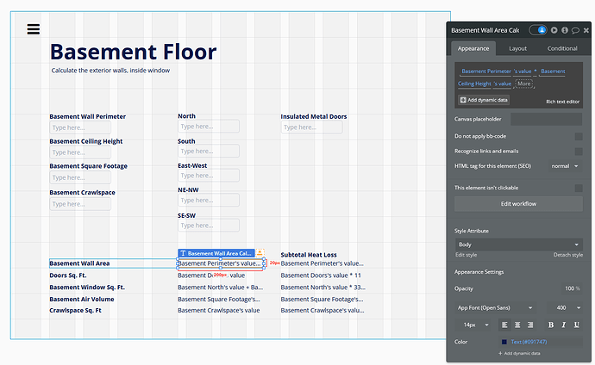Image resolution: width=595 pixels, height=365 pixels.
Task: Open the Style Attribute Body dropdown
Action: (518, 244)
